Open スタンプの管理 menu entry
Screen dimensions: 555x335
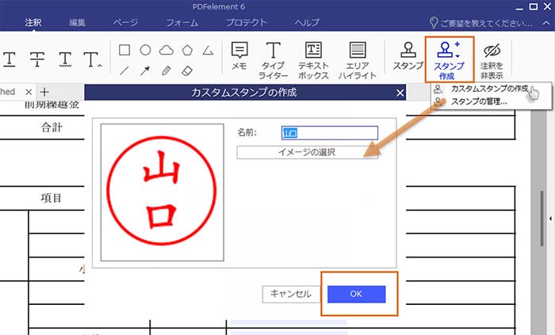pos(478,101)
